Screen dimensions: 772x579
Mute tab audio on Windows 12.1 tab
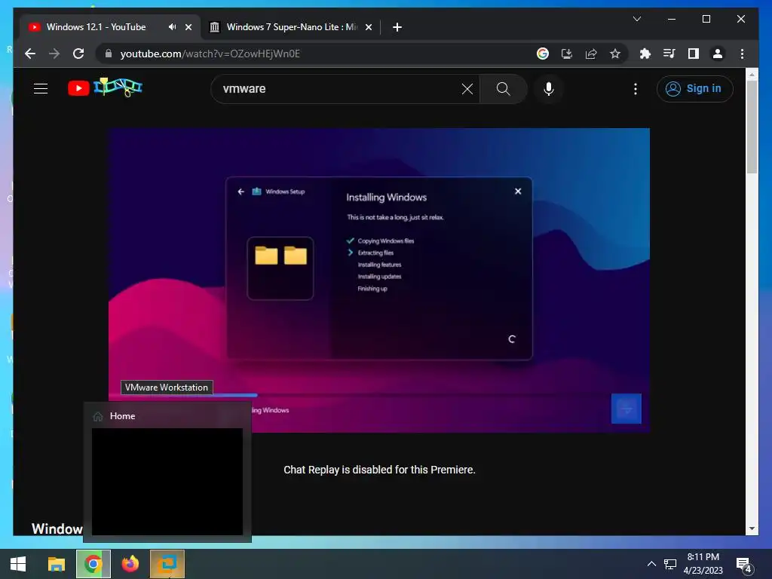click(x=172, y=27)
